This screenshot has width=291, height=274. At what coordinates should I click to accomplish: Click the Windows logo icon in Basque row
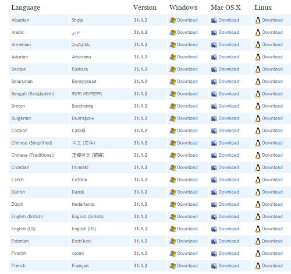pyautogui.click(x=172, y=69)
